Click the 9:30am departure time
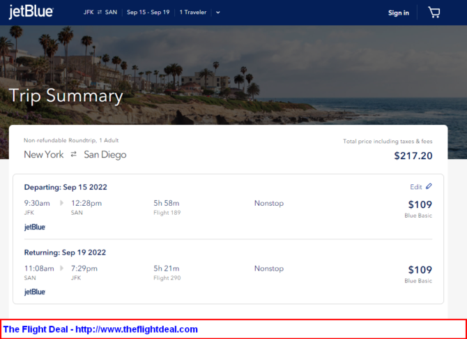The height and width of the screenshot is (339, 467). 37,203
